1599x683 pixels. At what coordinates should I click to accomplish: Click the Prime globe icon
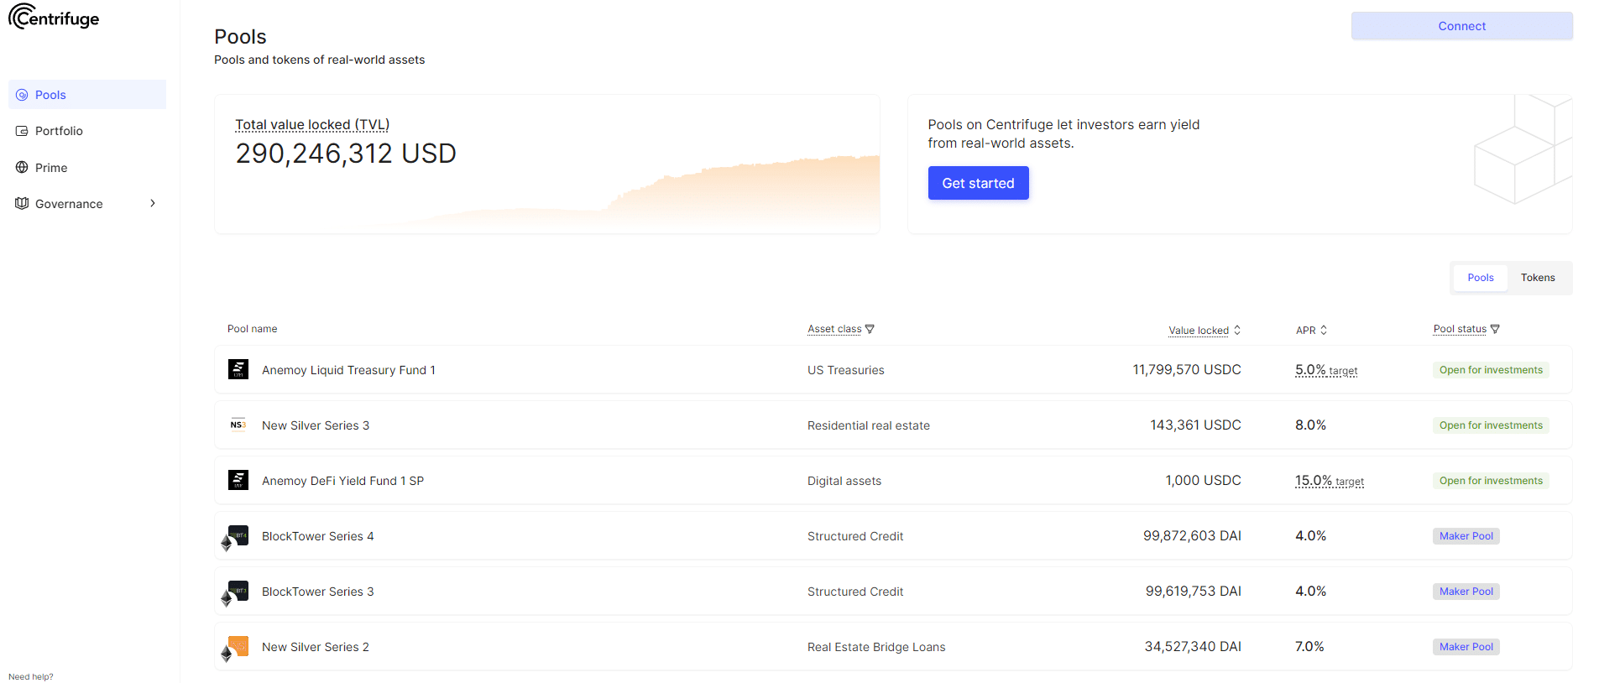coord(22,167)
